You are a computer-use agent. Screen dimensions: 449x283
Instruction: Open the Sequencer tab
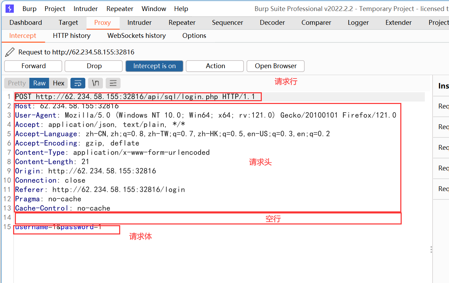tap(228, 23)
